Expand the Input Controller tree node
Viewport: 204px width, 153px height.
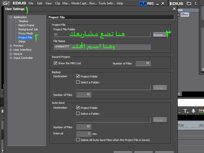point(11,58)
